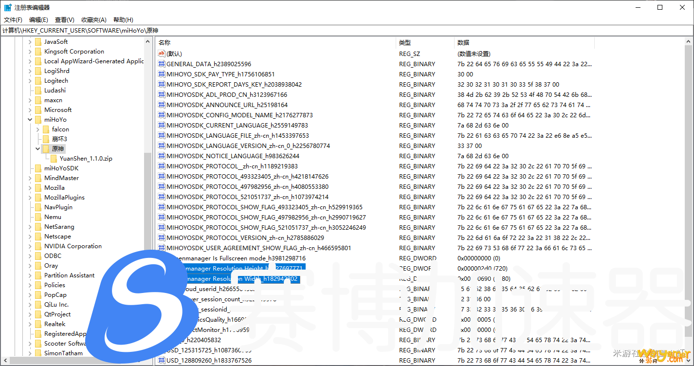Open the 收藏夹(A) menu
This screenshot has width=694, height=366.
94,20
